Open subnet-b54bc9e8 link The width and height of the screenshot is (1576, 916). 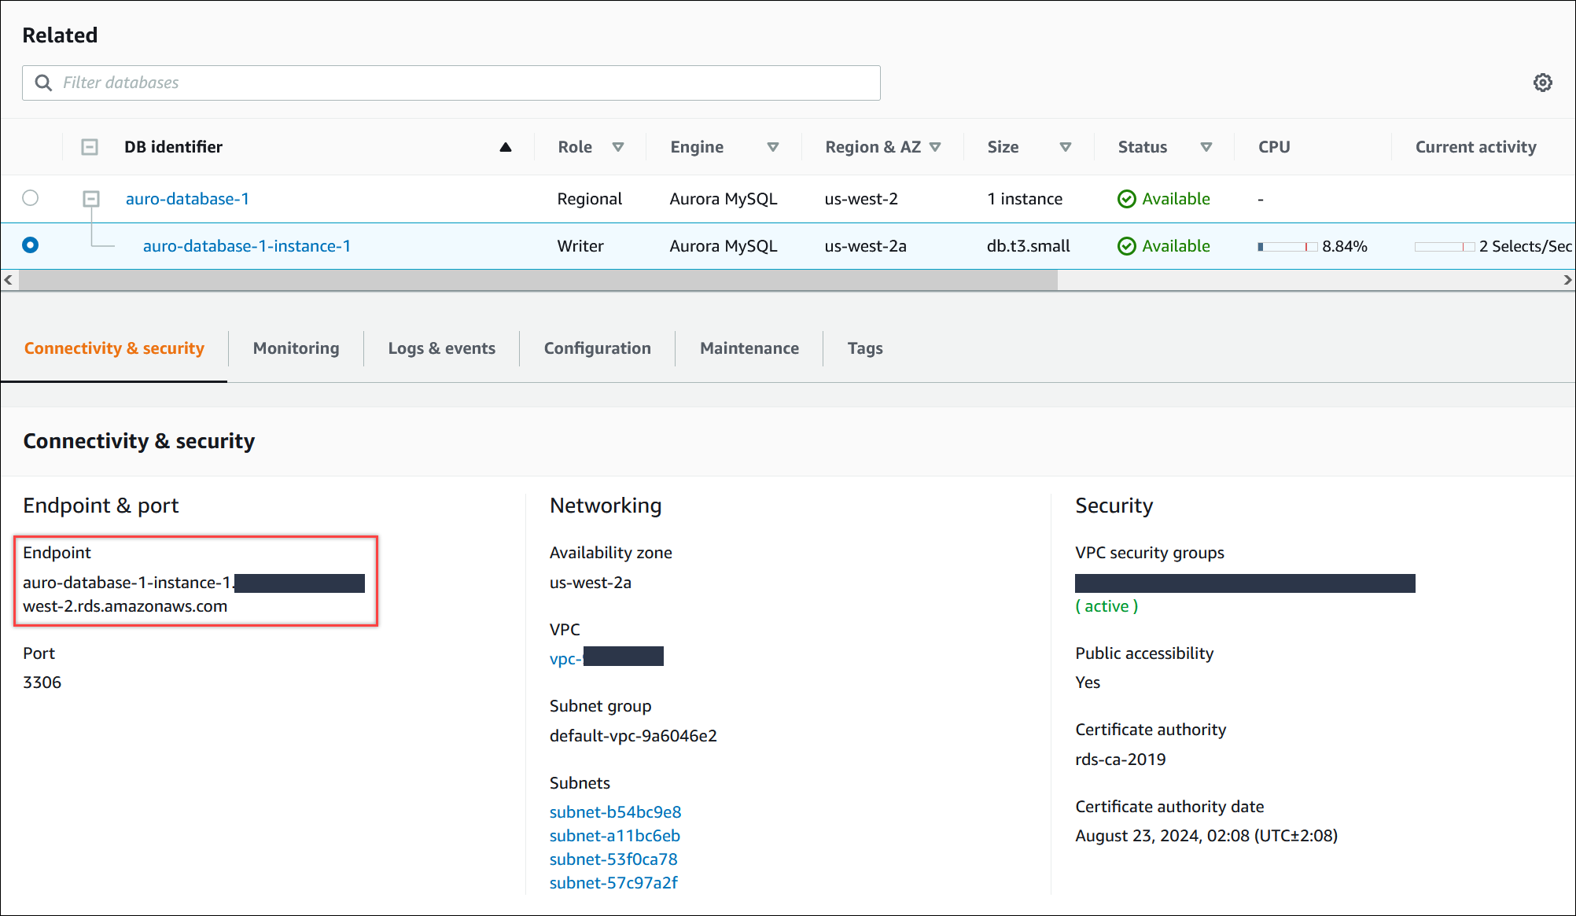pos(615,812)
